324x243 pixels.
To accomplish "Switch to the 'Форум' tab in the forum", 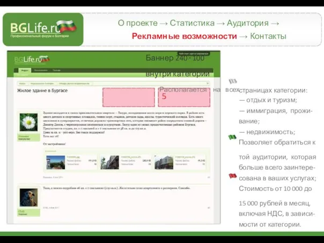I will pyautogui.click(x=25, y=70).
